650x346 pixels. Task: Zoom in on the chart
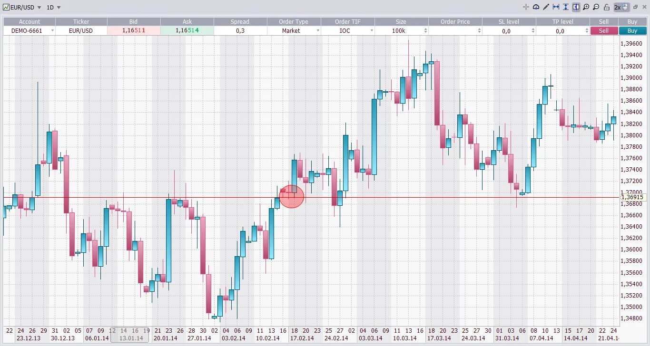(586, 7)
